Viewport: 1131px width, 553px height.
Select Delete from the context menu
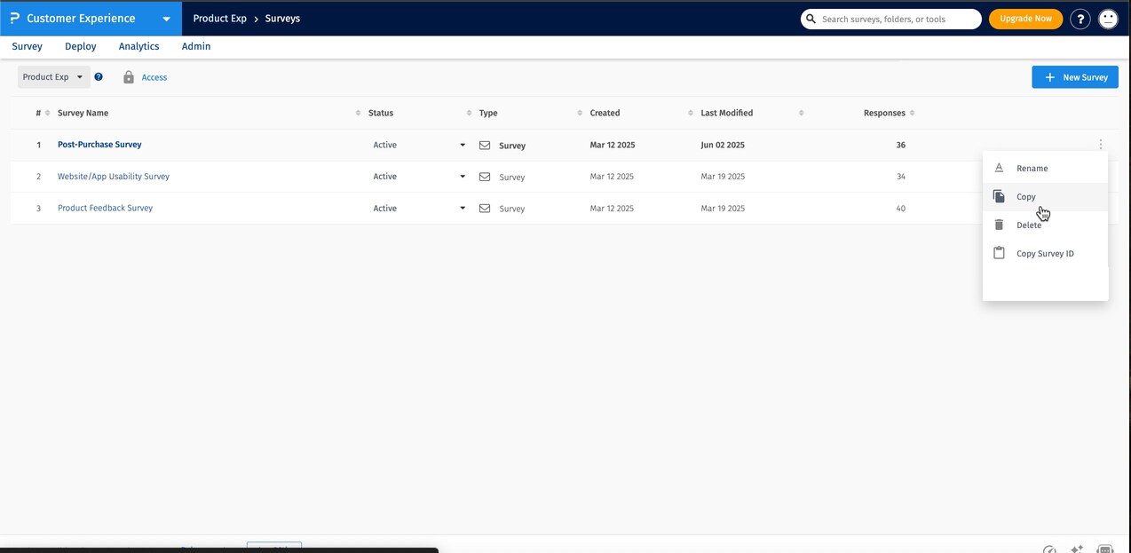coord(1029,225)
